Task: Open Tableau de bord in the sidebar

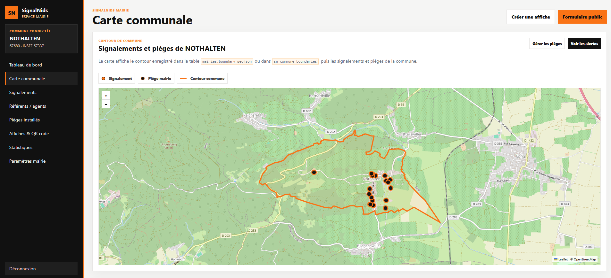Action: click(x=41, y=65)
